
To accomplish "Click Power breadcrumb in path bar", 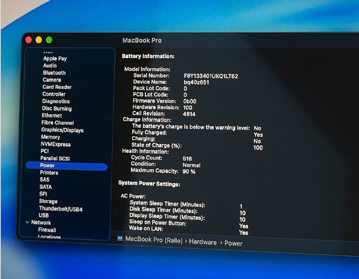I will (x=233, y=243).
